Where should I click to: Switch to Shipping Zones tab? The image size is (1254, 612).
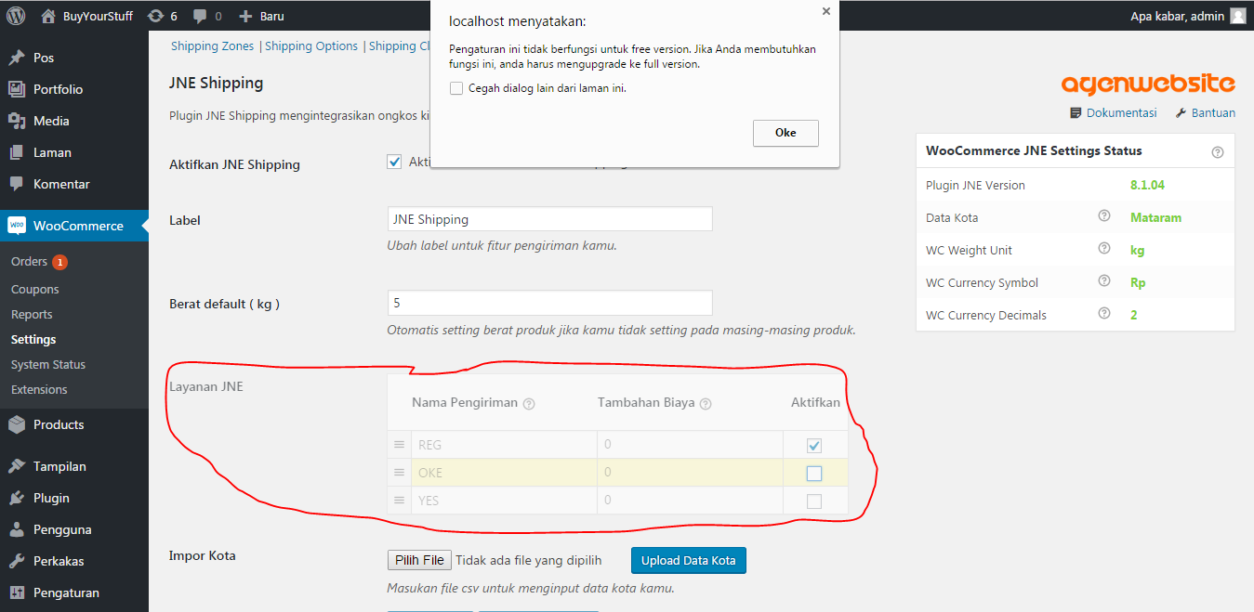214,46
